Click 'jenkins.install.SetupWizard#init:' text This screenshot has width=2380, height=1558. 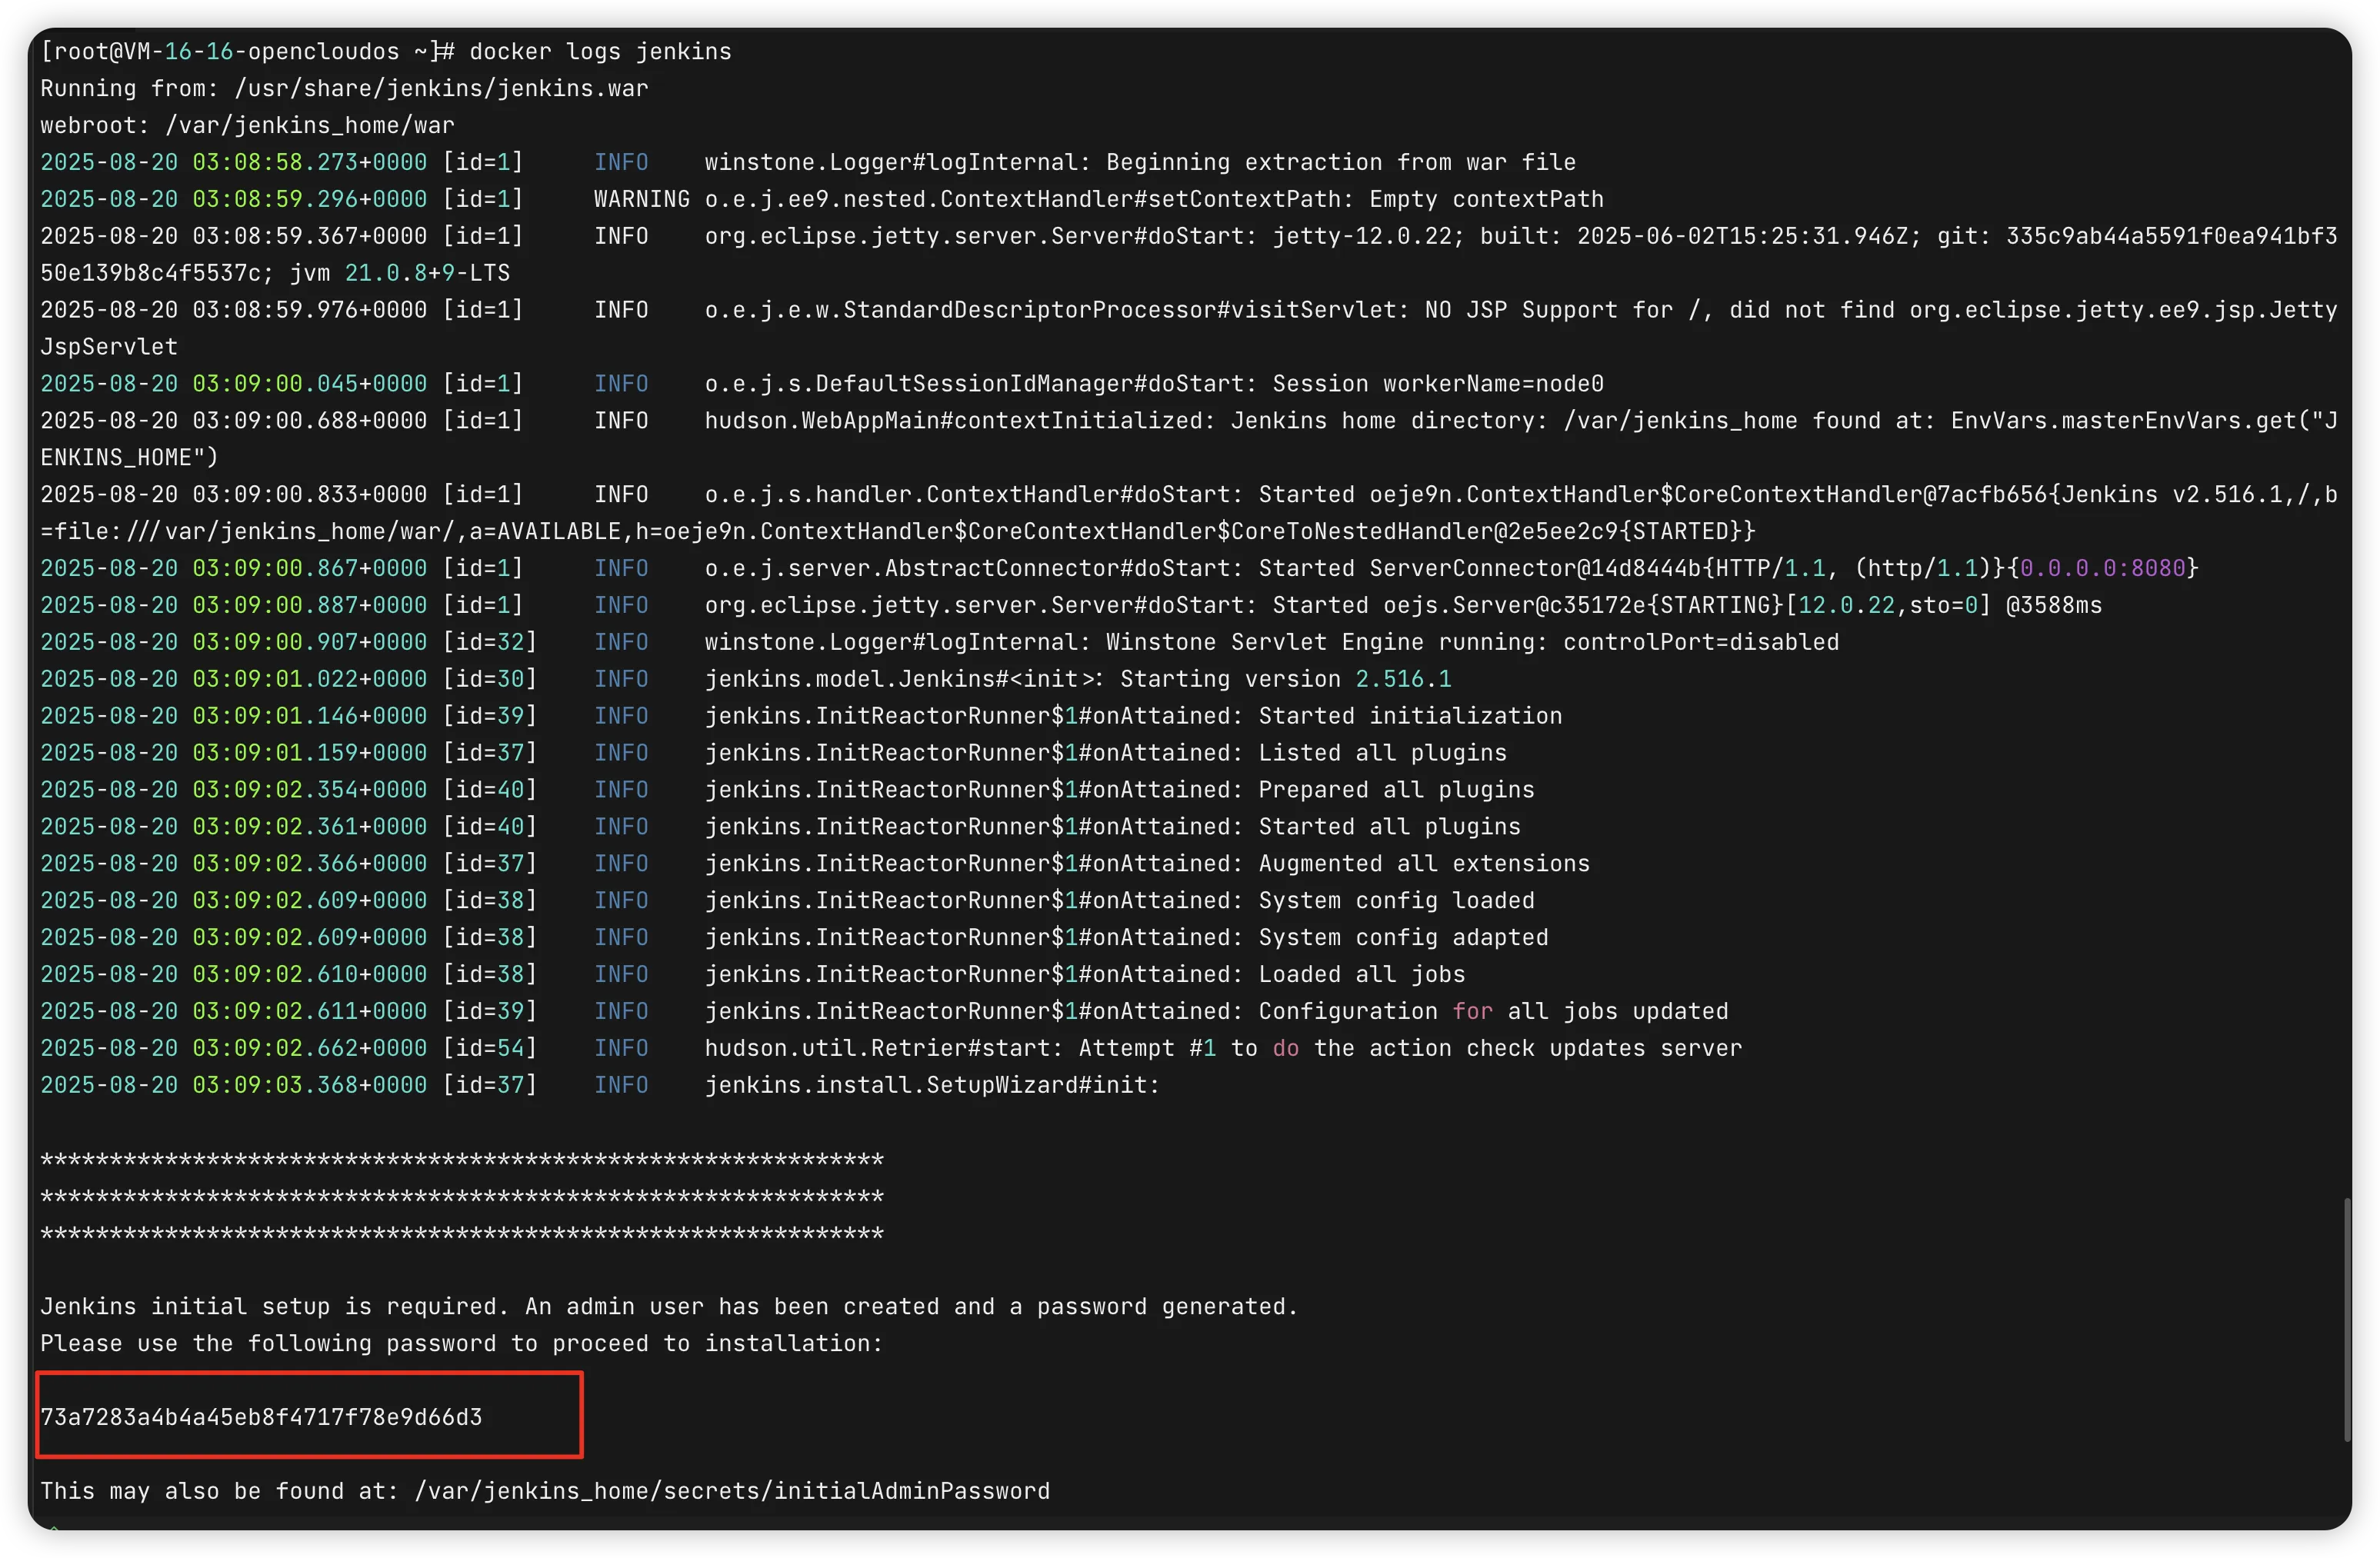pos(932,1086)
